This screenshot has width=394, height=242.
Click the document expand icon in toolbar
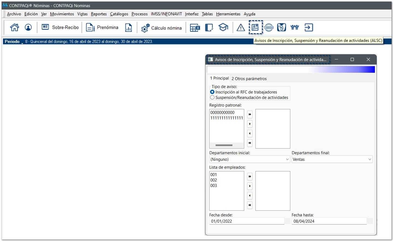[x=209, y=28]
